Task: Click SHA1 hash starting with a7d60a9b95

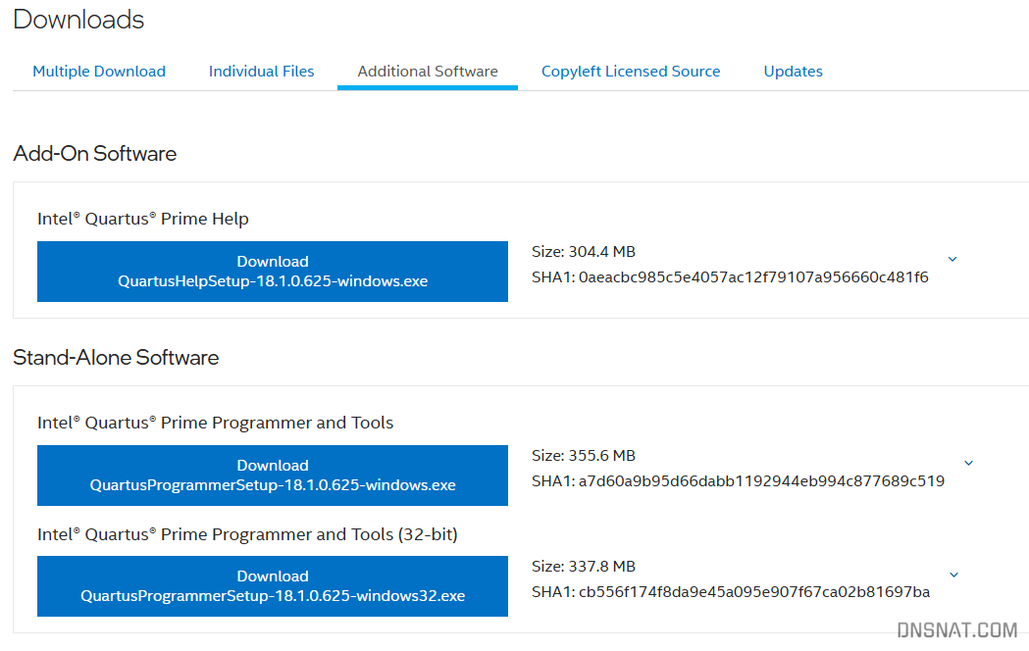Action: [761, 481]
